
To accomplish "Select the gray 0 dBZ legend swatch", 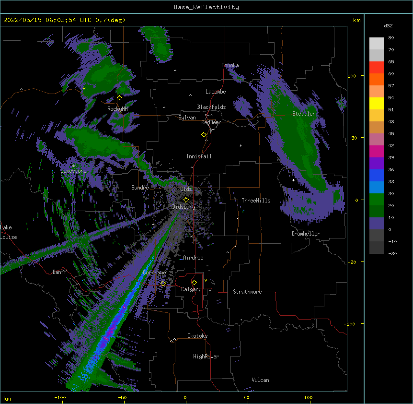I will point(377,236).
